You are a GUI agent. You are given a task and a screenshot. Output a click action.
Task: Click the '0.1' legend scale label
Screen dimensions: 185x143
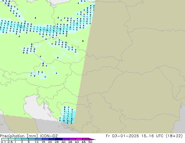[3, 142]
